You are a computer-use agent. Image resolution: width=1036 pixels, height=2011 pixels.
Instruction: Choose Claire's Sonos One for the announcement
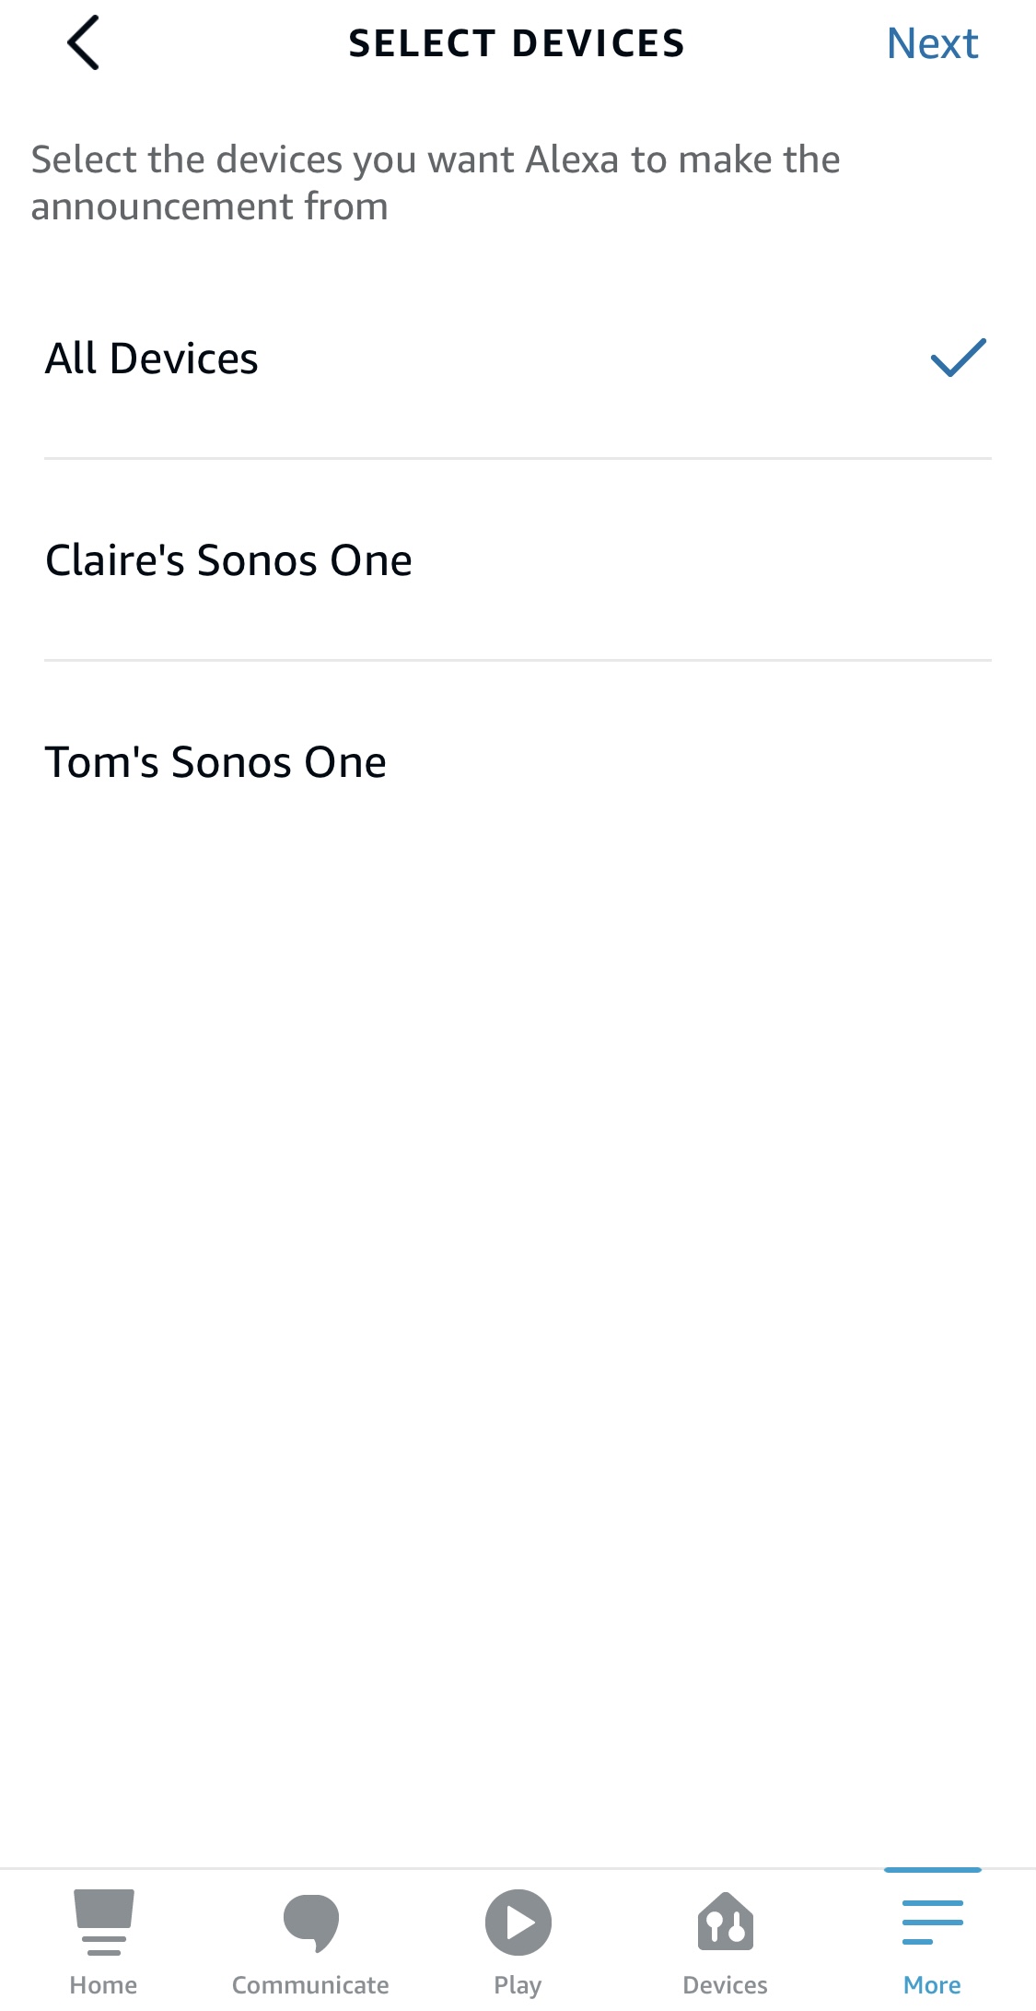coord(228,560)
